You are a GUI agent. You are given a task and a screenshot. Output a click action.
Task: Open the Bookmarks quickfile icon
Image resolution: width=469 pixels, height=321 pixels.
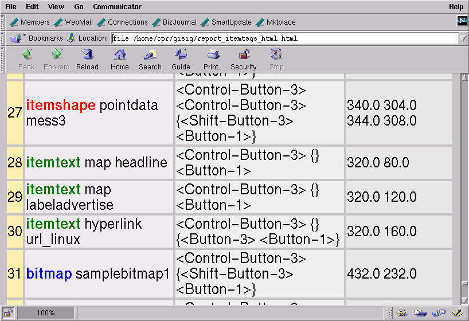coord(17,38)
